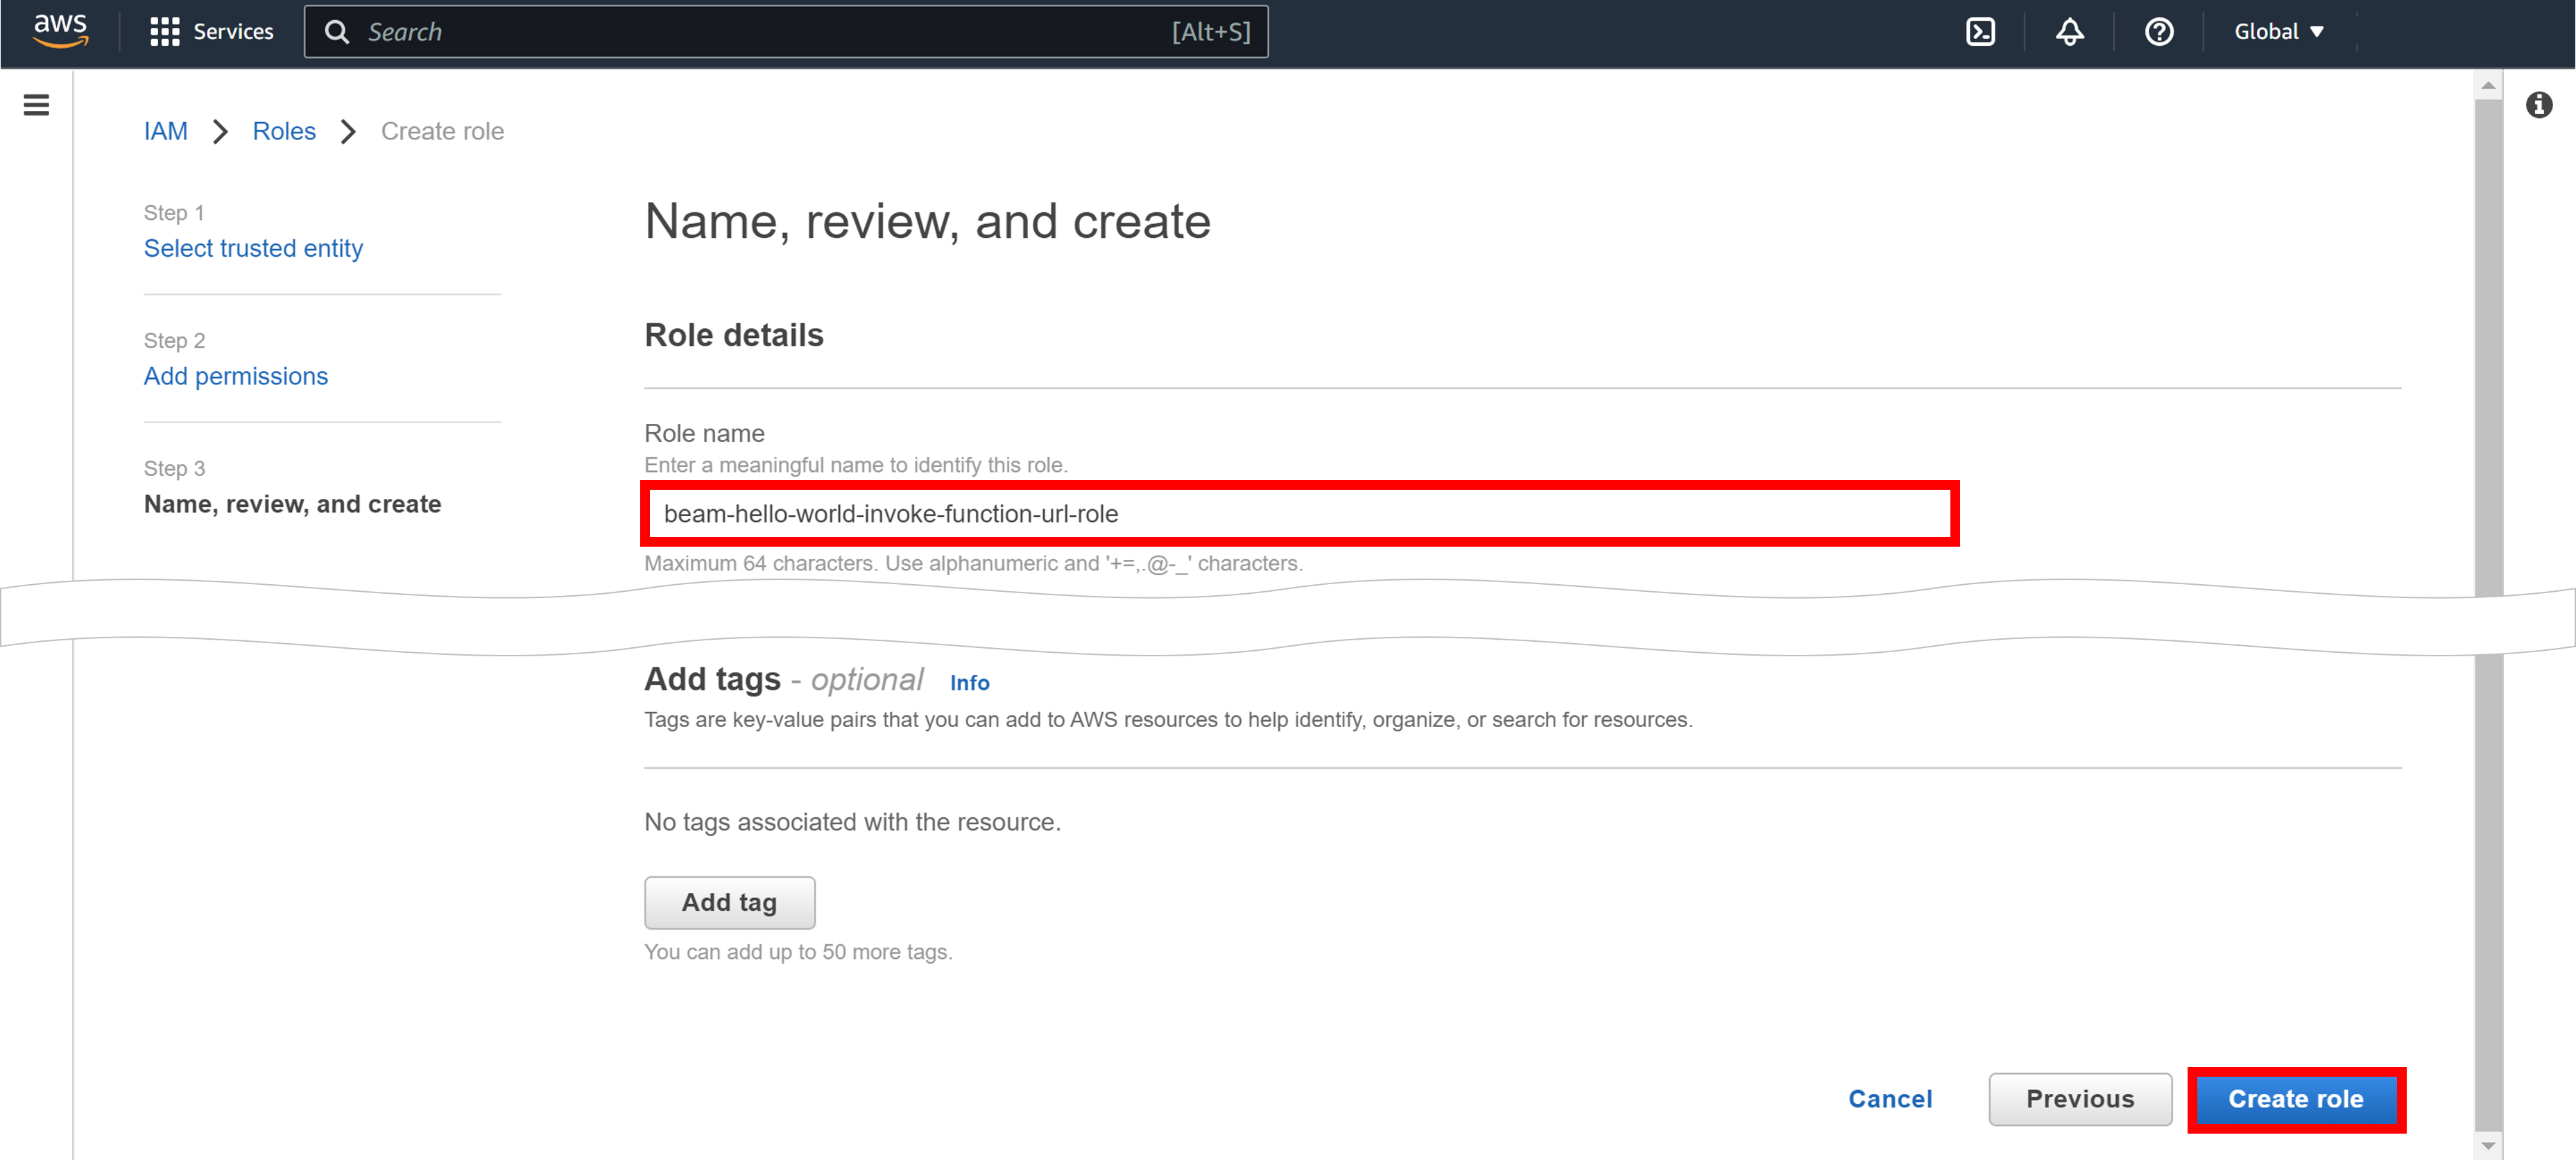Toggle the hamburger navigation menu
The image size is (2576, 1160).
(36, 105)
